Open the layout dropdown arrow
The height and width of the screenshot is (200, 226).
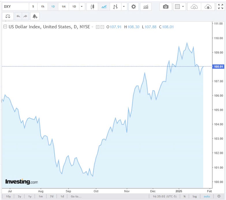coord(183,7)
